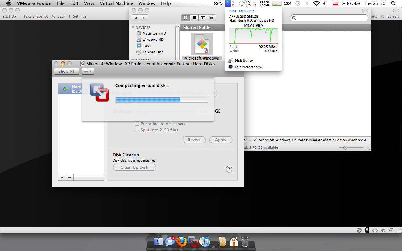This screenshot has width=402, height=251.
Task: Enable Pre-allocate disk space checkbox
Action: pos(137,124)
